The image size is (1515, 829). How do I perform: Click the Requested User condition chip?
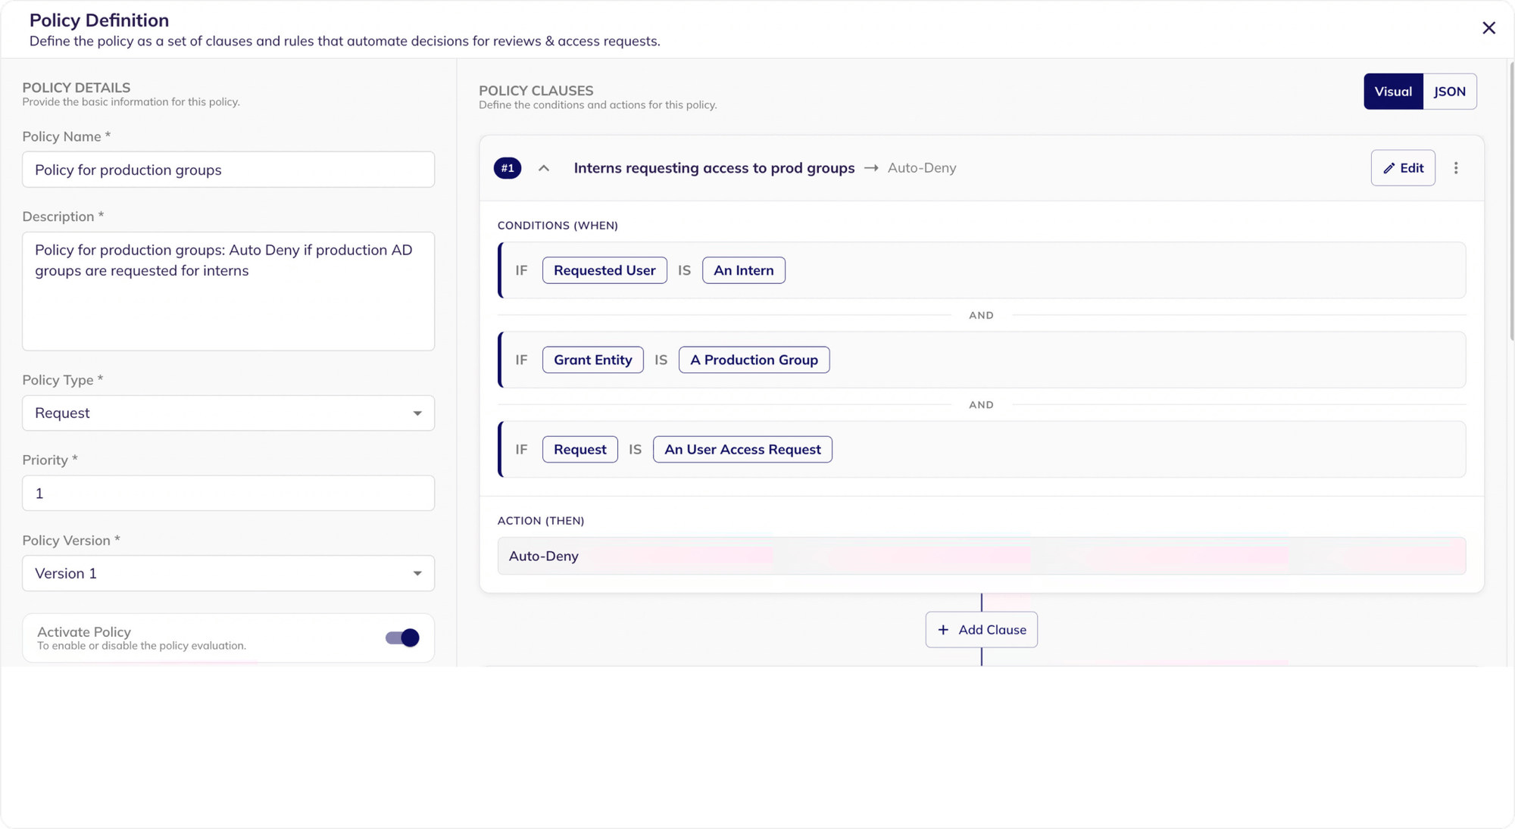(x=604, y=270)
